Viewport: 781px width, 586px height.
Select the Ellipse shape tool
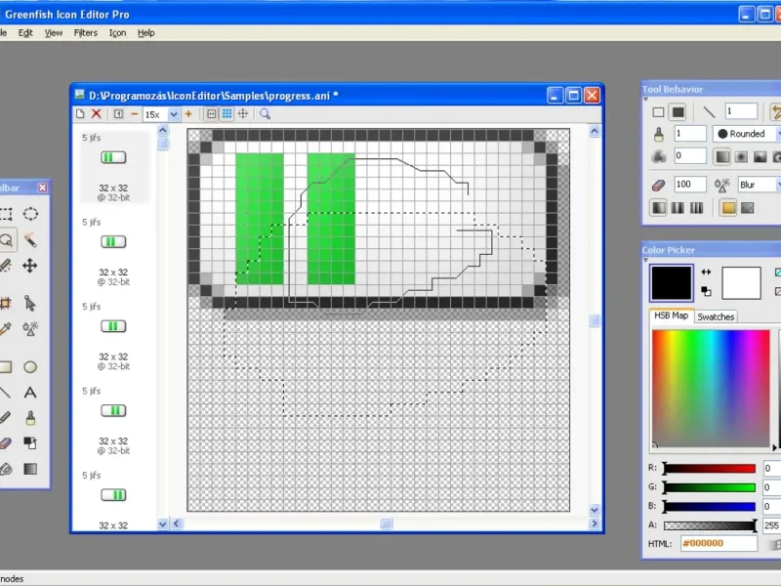point(30,367)
